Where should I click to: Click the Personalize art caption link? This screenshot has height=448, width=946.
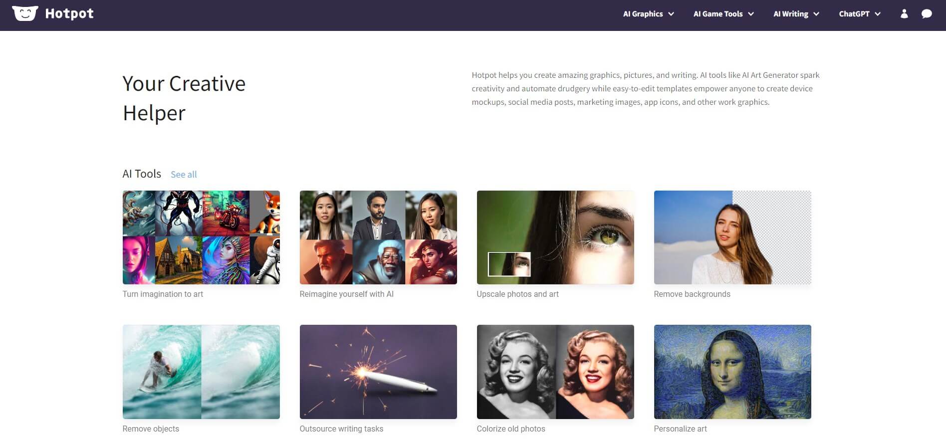(x=680, y=429)
